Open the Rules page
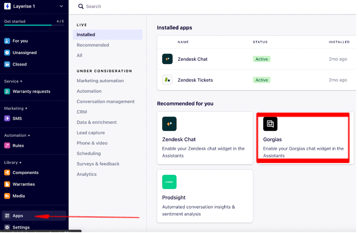 pyautogui.click(x=18, y=146)
